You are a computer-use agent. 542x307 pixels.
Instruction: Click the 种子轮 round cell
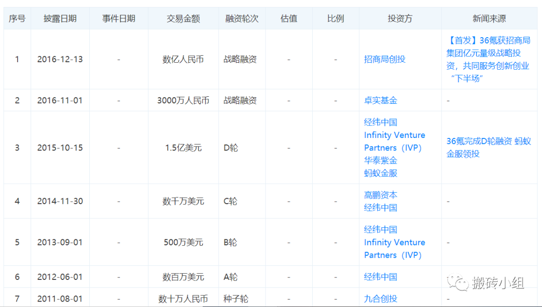236,298
